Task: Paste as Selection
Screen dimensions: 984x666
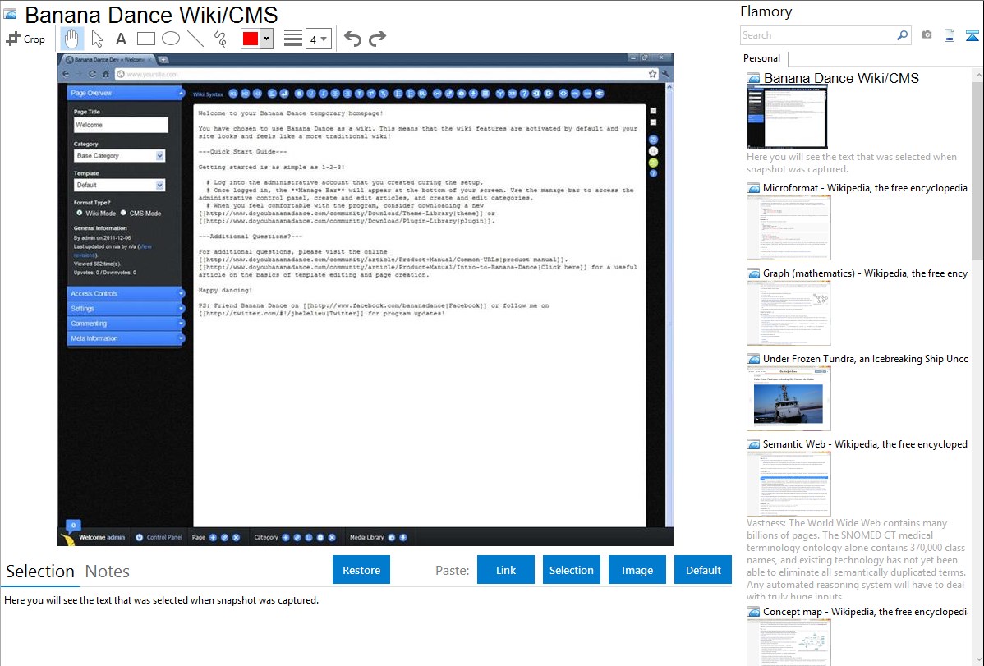Action: coord(571,570)
